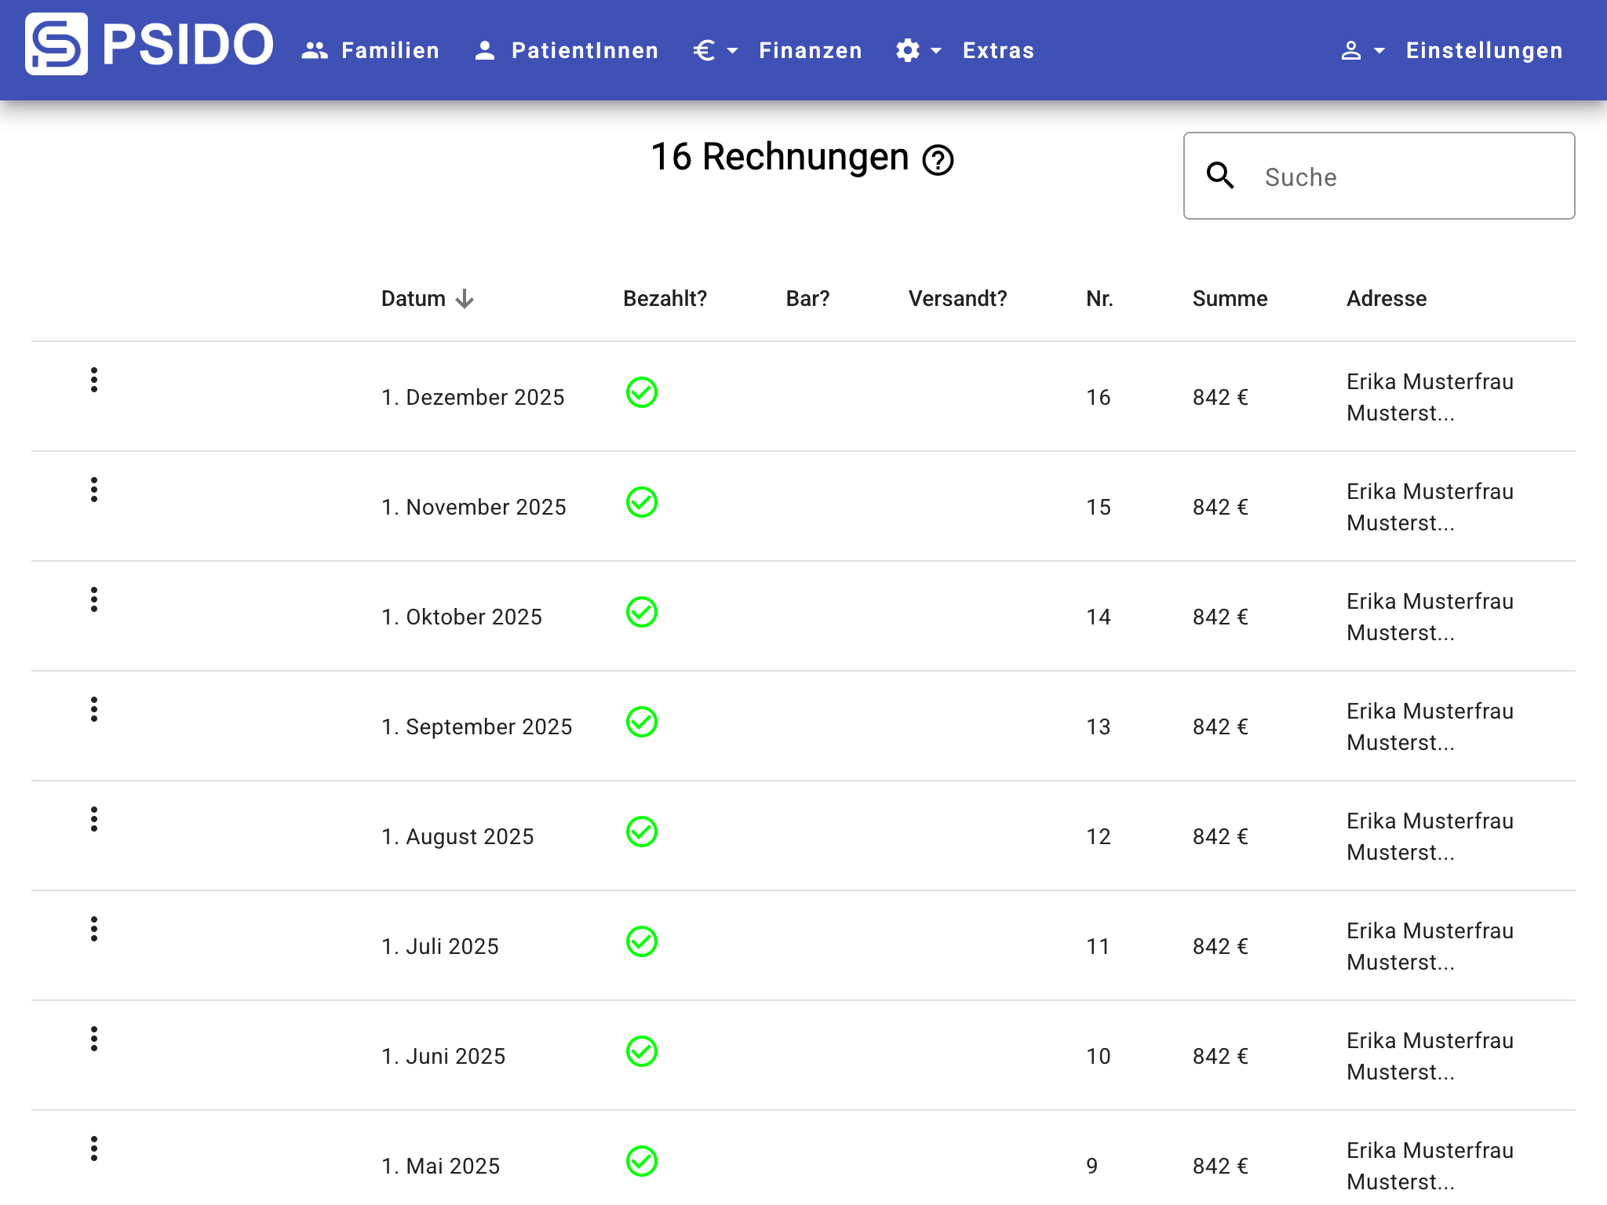Select date 1. Mai 2025
The width and height of the screenshot is (1607, 1205).
(441, 1166)
